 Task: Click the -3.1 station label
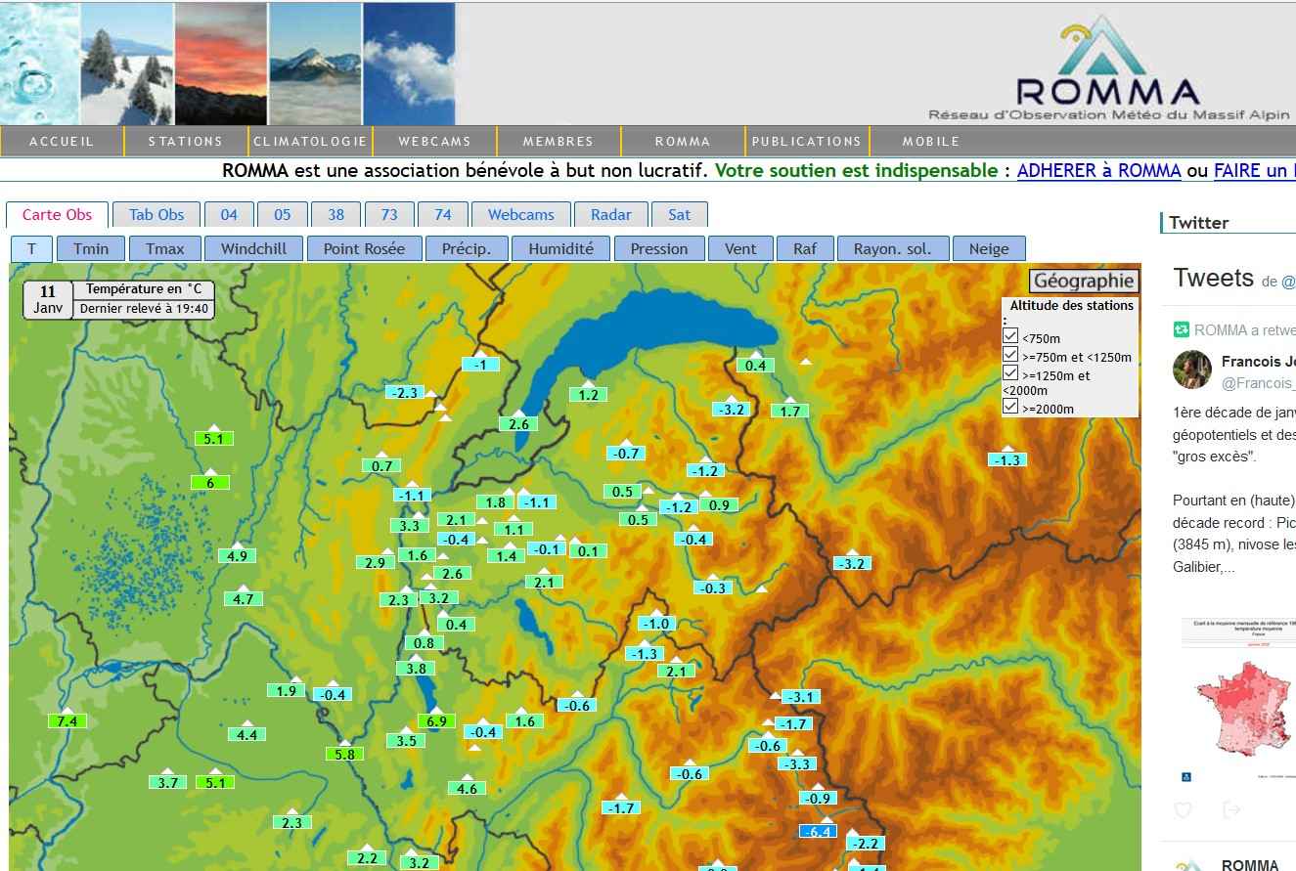800,696
